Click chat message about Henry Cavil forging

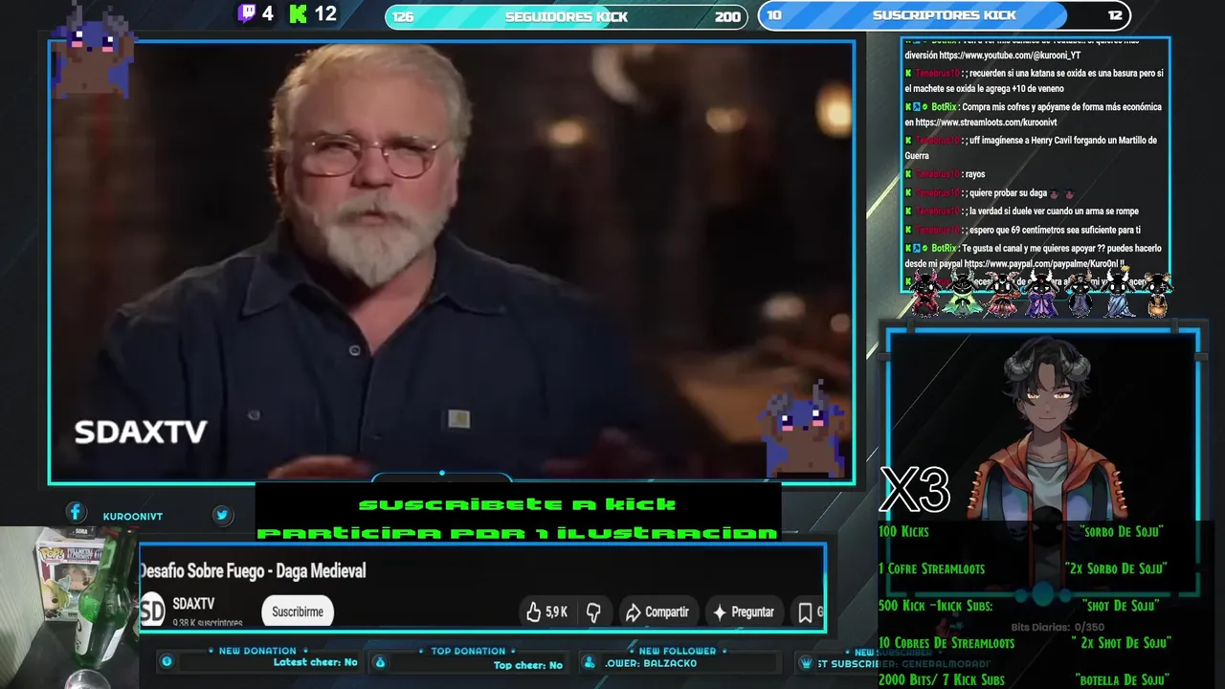[x=1031, y=147]
